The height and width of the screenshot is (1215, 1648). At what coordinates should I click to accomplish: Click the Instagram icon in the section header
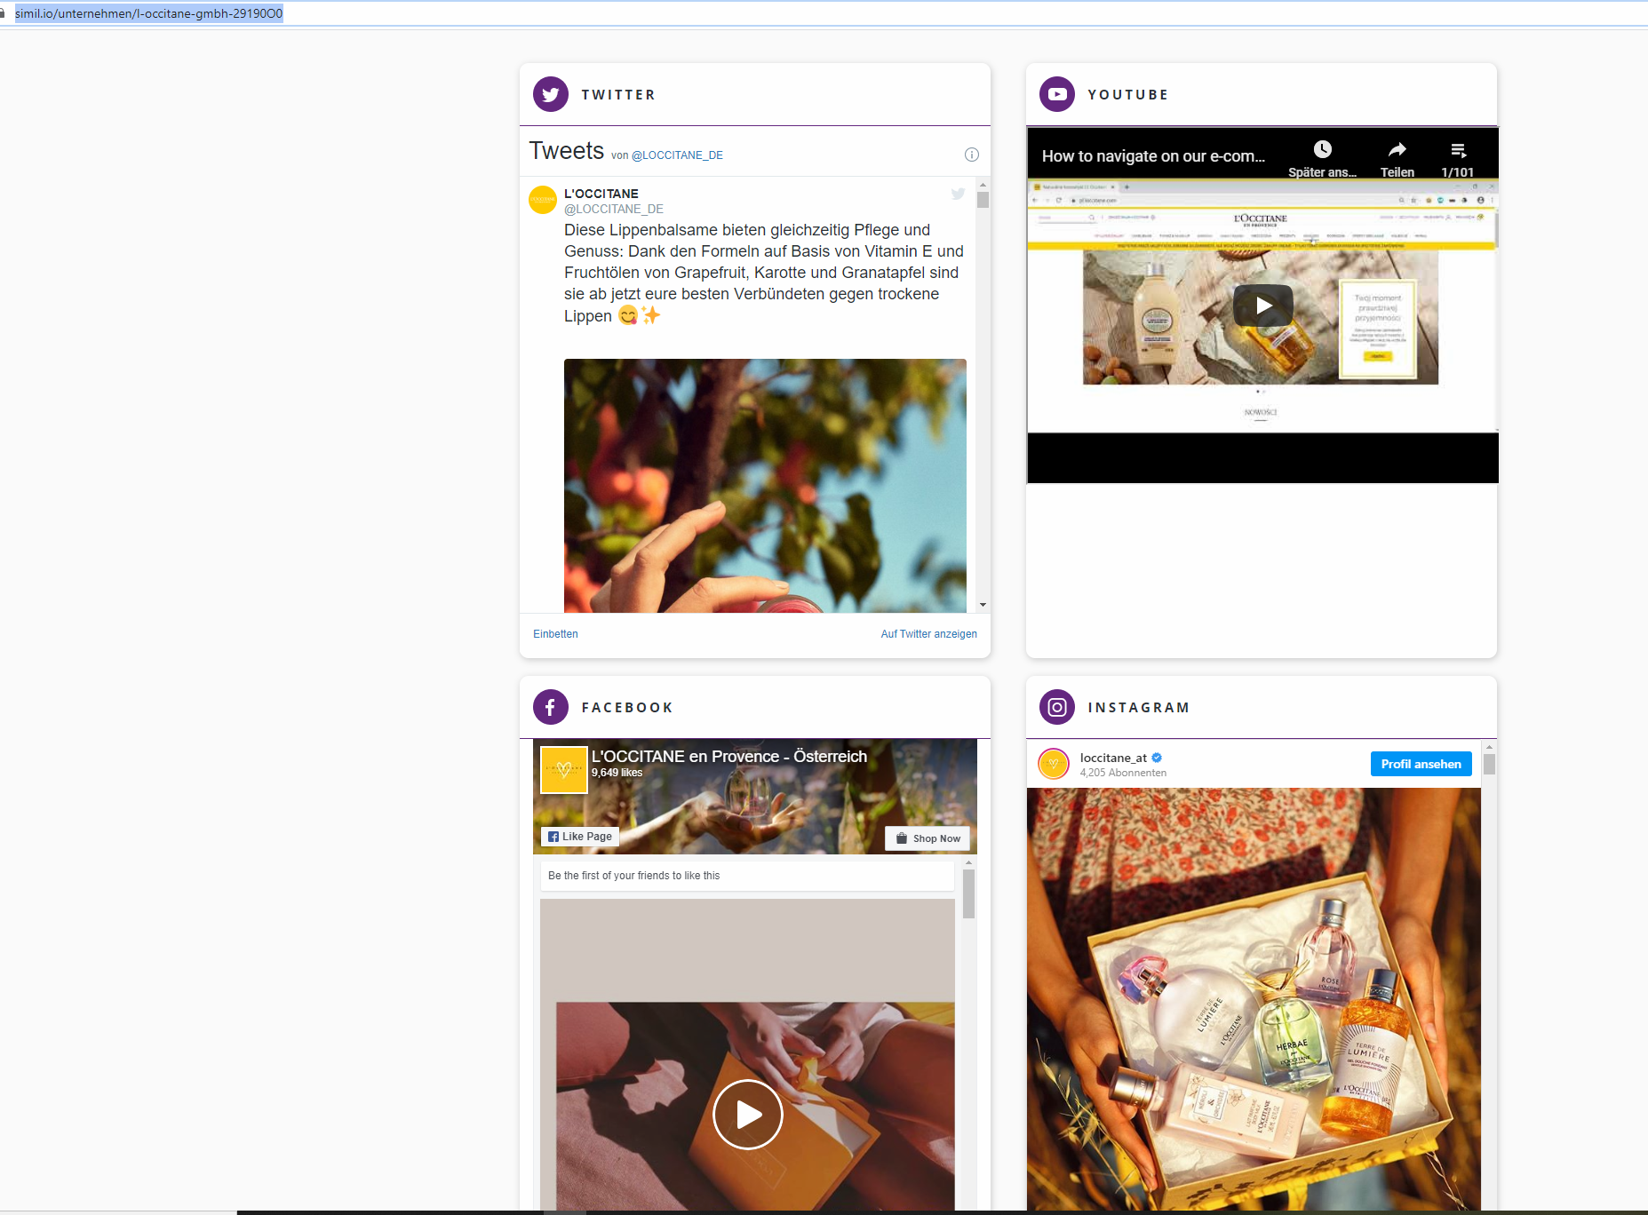pos(1056,707)
